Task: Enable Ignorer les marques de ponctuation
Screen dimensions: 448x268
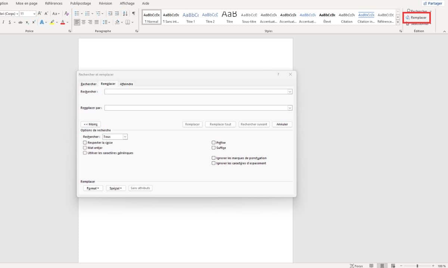Action: 214,158
